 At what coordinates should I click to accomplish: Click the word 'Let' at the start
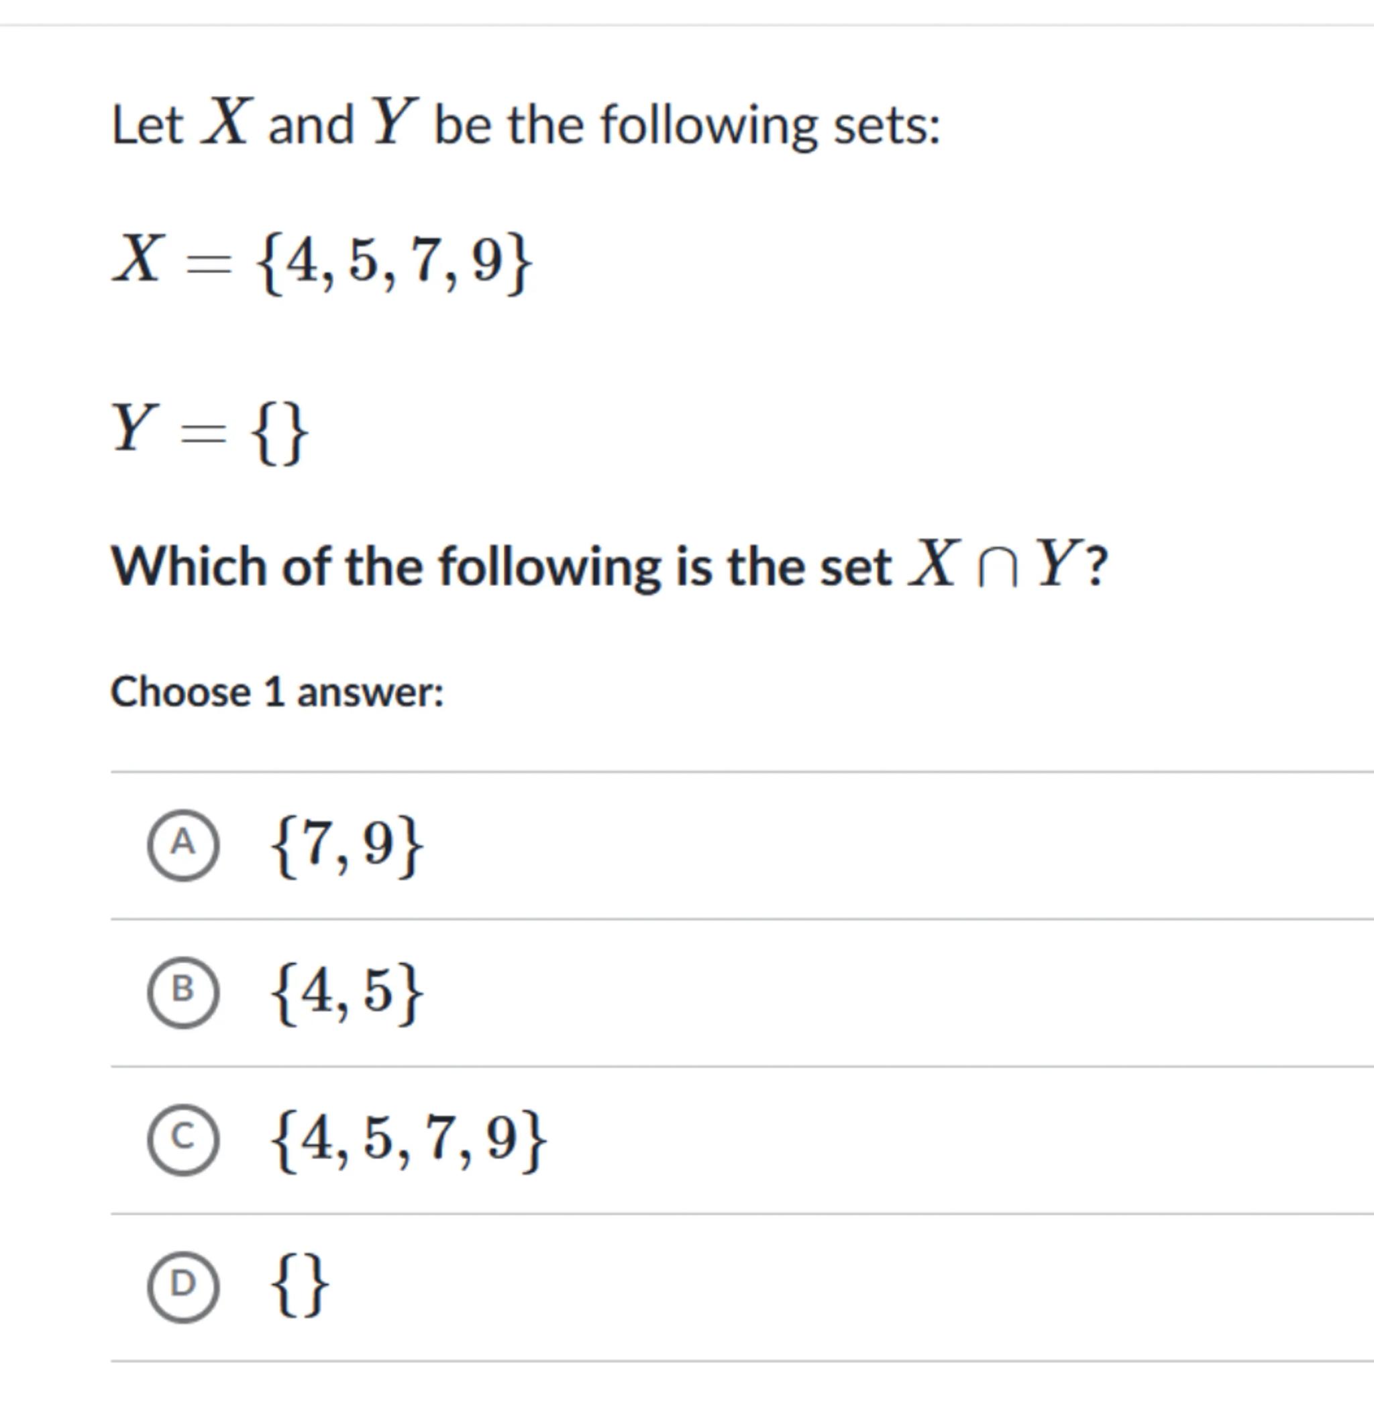pyautogui.click(x=147, y=125)
